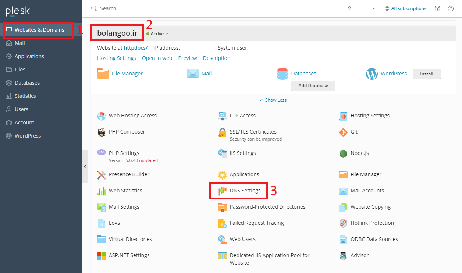Click the DNS Settings flag icon
Viewport: 462px width, 273px height.
pos(222,191)
